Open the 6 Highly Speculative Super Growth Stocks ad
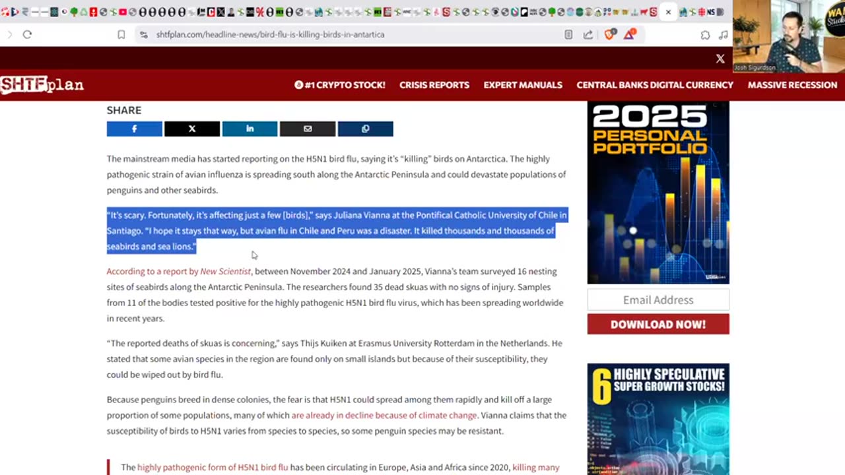 coord(658,419)
